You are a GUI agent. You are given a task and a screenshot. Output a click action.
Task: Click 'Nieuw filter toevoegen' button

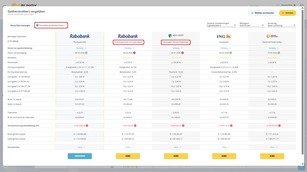[20, 25]
